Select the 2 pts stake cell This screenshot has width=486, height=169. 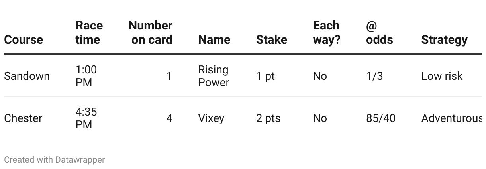(268, 118)
